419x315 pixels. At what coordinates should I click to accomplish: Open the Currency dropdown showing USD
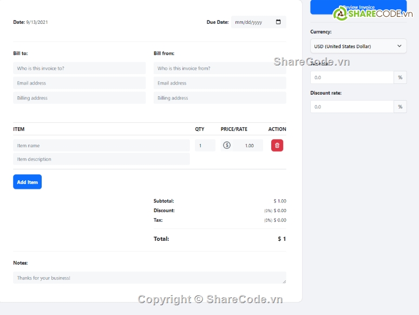click(358, 46)
